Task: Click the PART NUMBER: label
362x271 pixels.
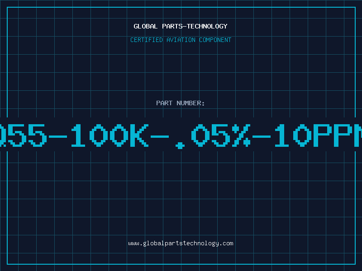Action: pyautogui.click(x=181, y=103)
